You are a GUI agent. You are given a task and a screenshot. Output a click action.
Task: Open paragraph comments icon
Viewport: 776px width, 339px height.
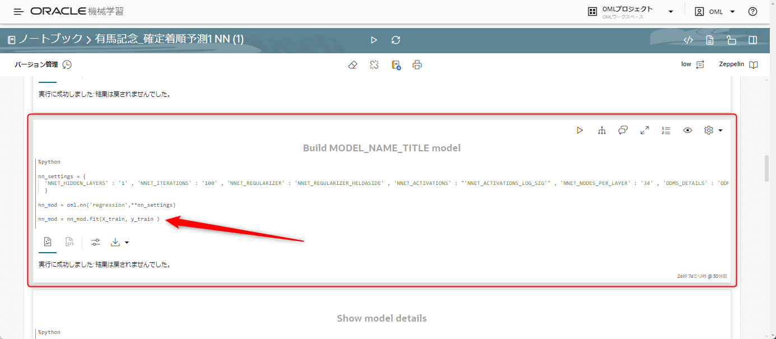pos(623,130)
